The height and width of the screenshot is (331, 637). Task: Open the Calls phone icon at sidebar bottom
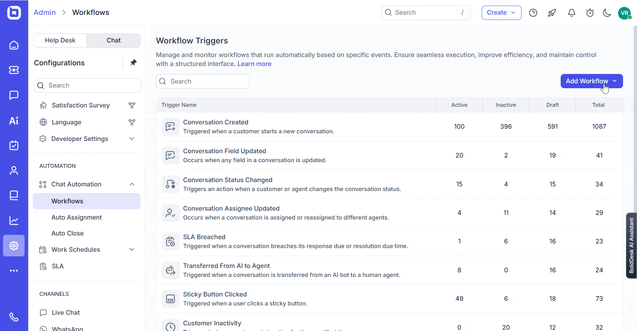coord(14,317)
